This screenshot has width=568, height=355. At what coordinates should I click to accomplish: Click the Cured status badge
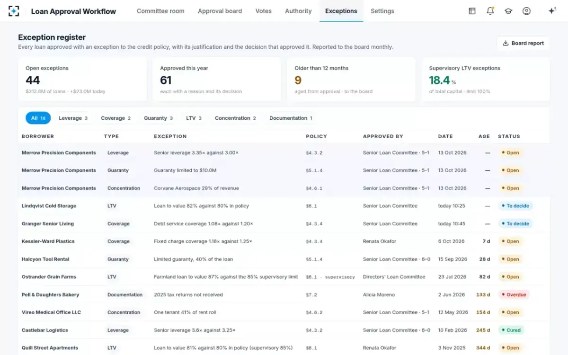tap(511, 330)
